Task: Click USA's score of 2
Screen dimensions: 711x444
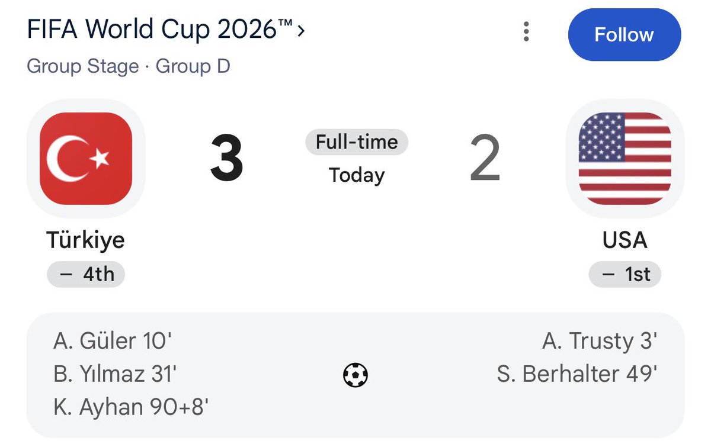Action: click(485, 160)
